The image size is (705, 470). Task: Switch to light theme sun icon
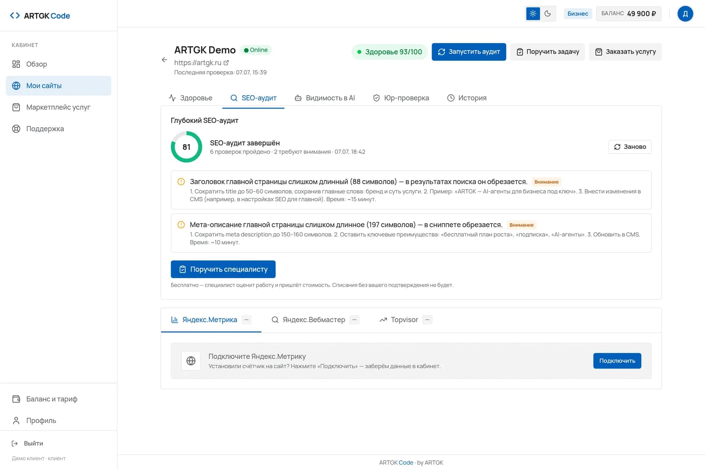coord(533,14)
